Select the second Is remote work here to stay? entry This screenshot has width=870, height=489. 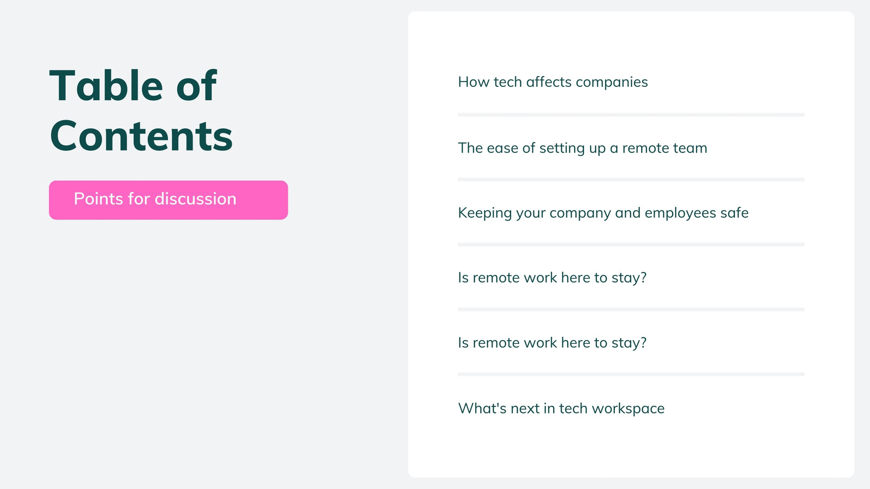552,343
